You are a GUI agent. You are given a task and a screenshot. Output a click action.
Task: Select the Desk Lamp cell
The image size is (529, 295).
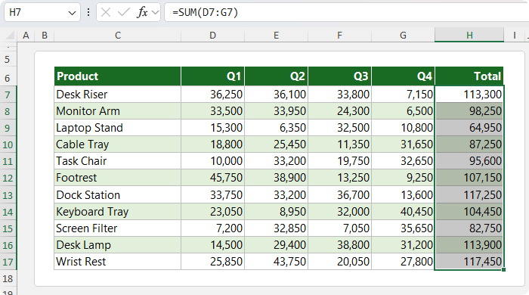pos(117,245)
